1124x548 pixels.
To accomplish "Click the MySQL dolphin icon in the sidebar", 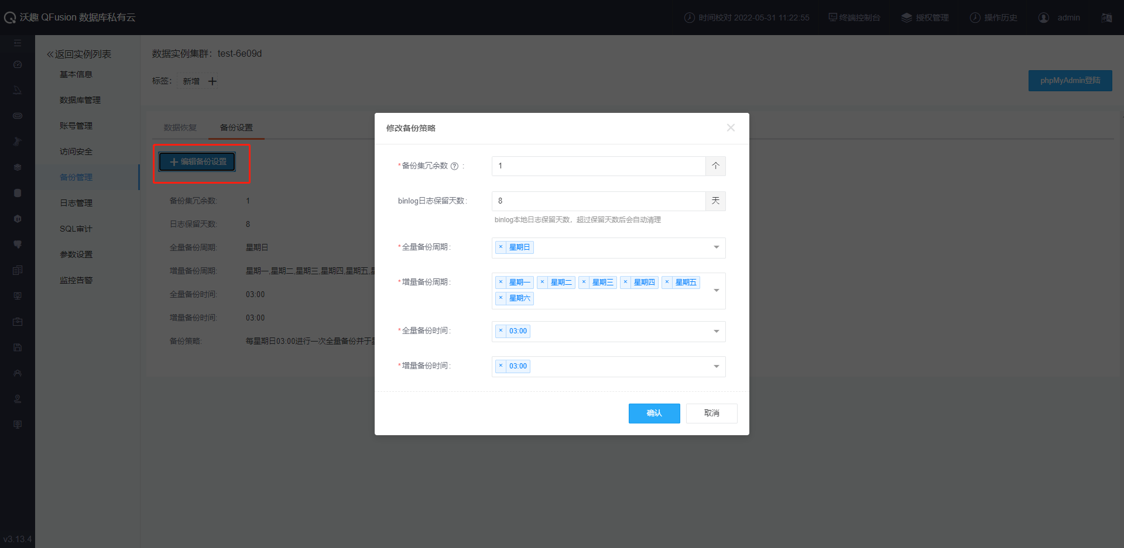I will (18, 90).
